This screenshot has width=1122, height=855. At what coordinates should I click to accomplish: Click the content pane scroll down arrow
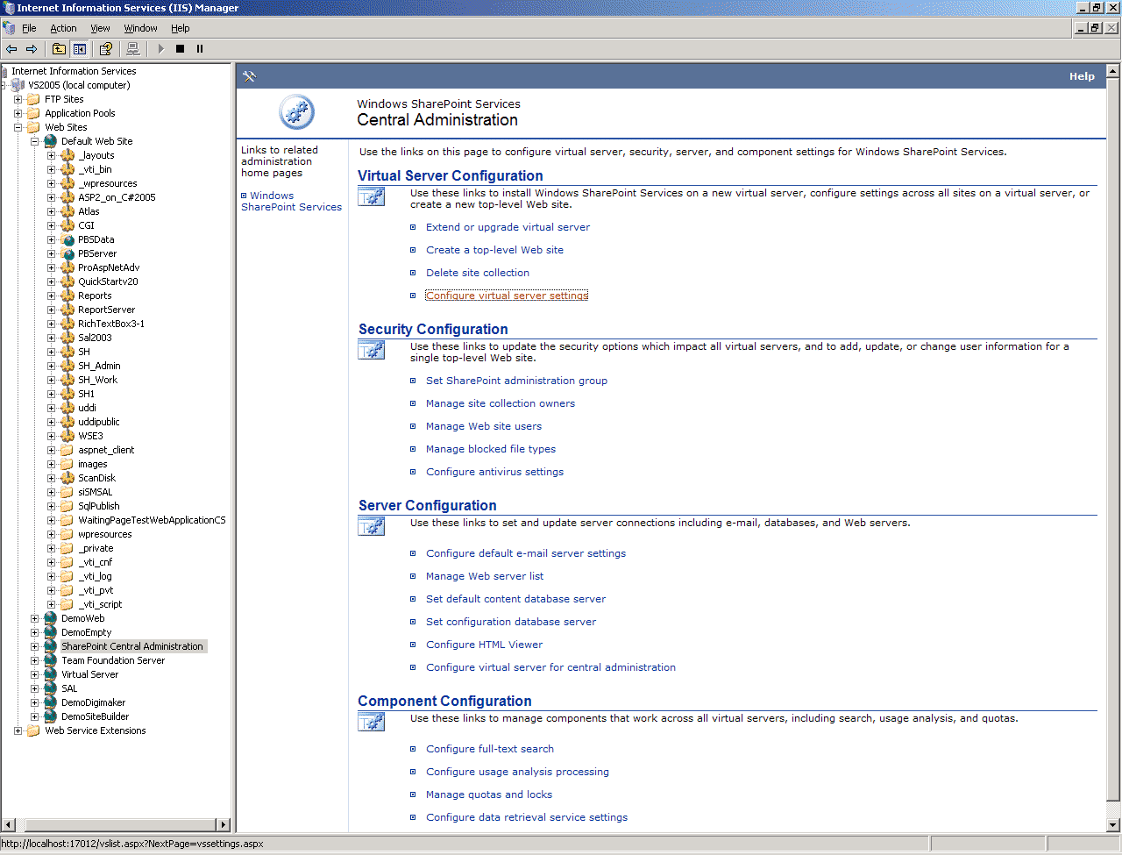1113,824
